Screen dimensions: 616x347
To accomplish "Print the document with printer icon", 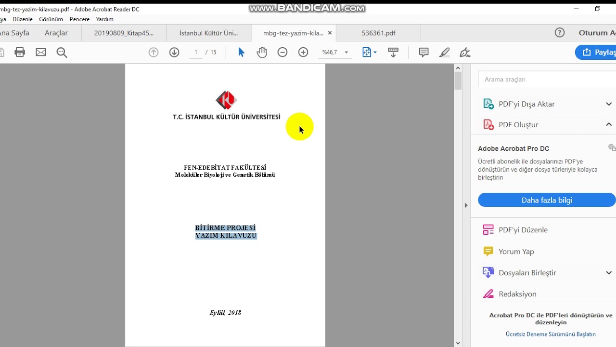I will point(20,53).
